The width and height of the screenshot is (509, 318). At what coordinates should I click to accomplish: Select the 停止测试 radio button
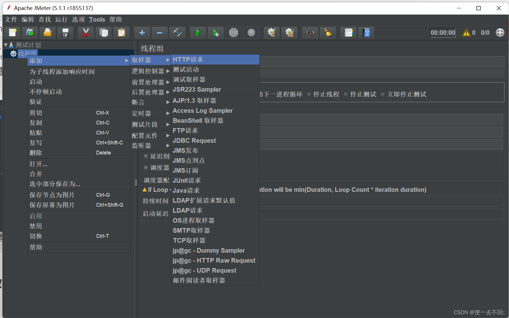point(346,94)
